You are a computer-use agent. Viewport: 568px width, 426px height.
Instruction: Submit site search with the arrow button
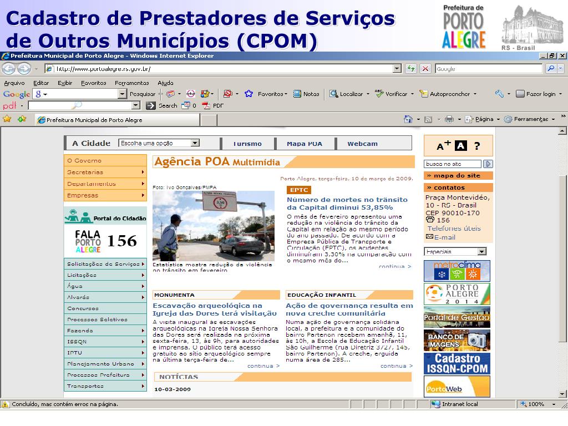click(488, 164)
